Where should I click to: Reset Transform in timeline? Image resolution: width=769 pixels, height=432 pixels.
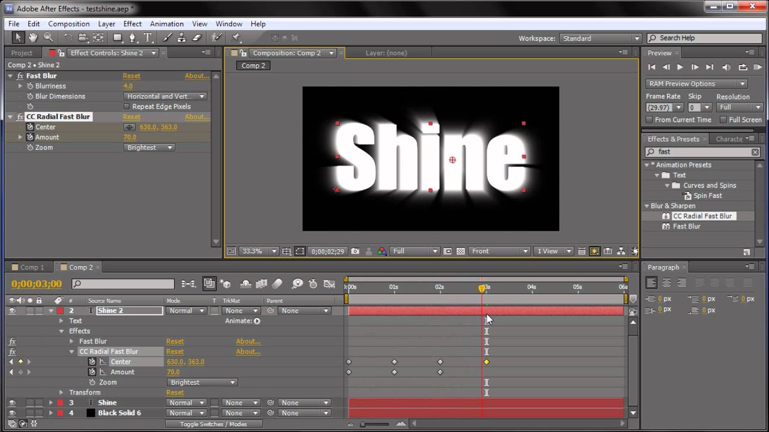pyautogui.click(x=175, y=392)
